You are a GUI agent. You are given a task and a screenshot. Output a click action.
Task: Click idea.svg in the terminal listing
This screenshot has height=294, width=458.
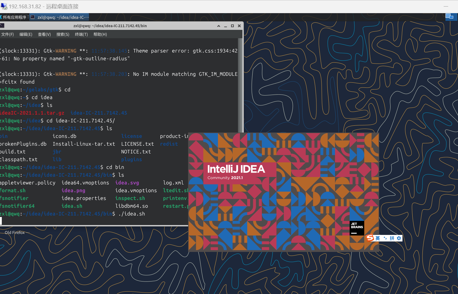(x=127, y=183)
